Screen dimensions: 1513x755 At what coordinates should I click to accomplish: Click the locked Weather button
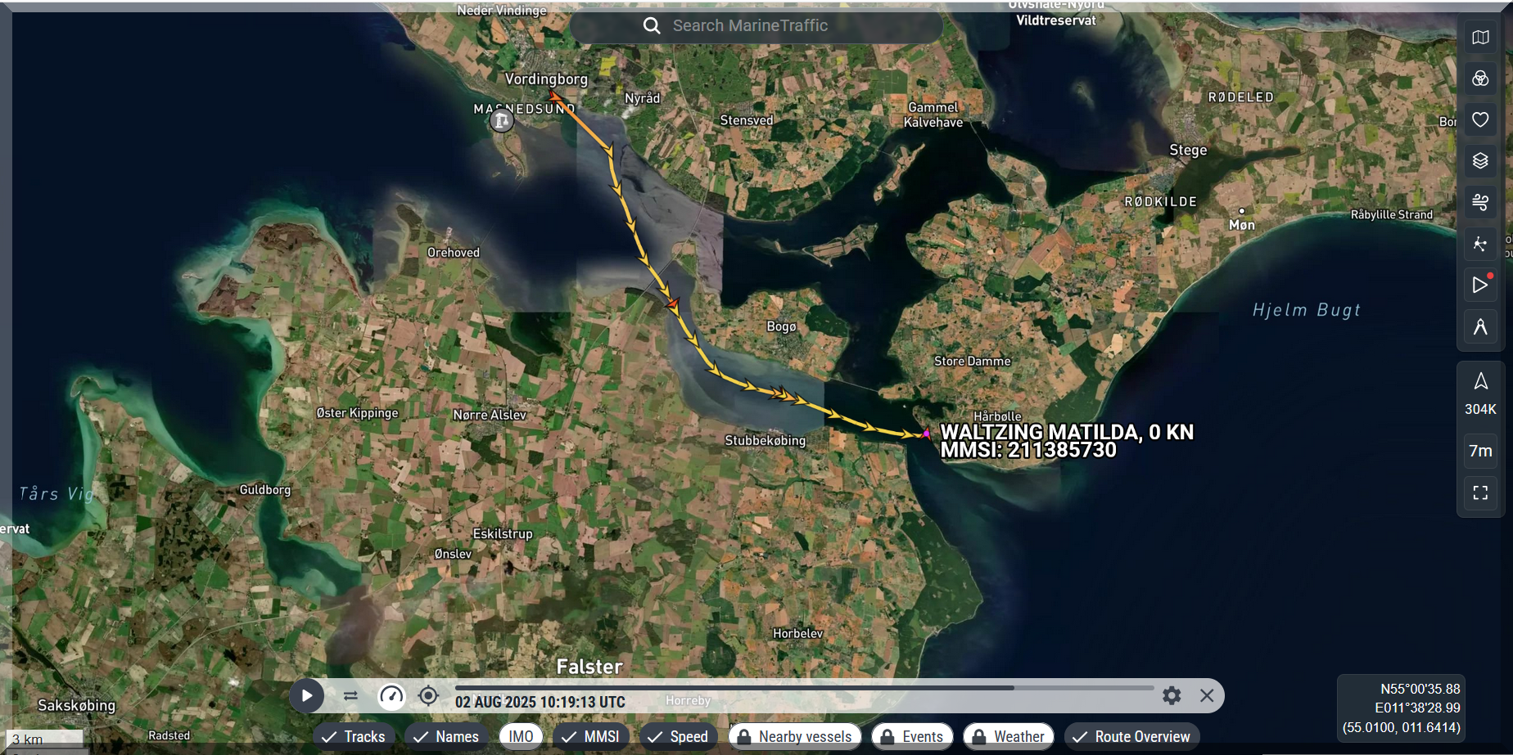pyautogui.click(x=1009, y=736)
